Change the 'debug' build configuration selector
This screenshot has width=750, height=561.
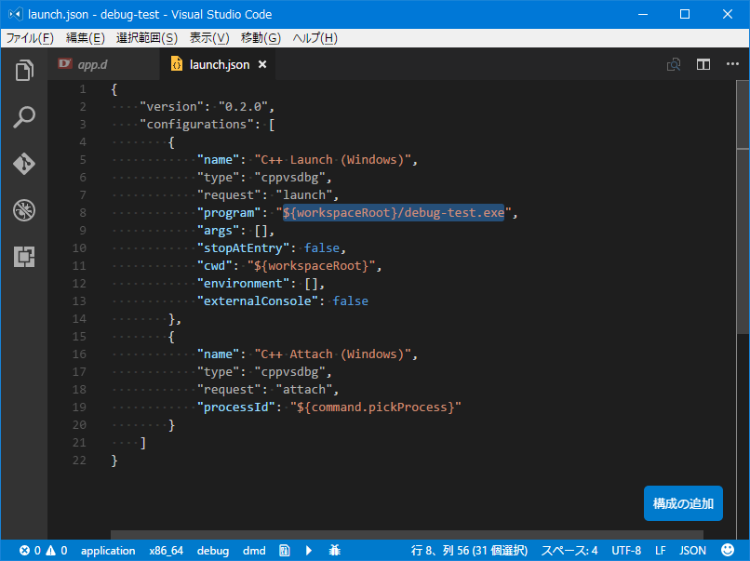(x=213, y=551)
